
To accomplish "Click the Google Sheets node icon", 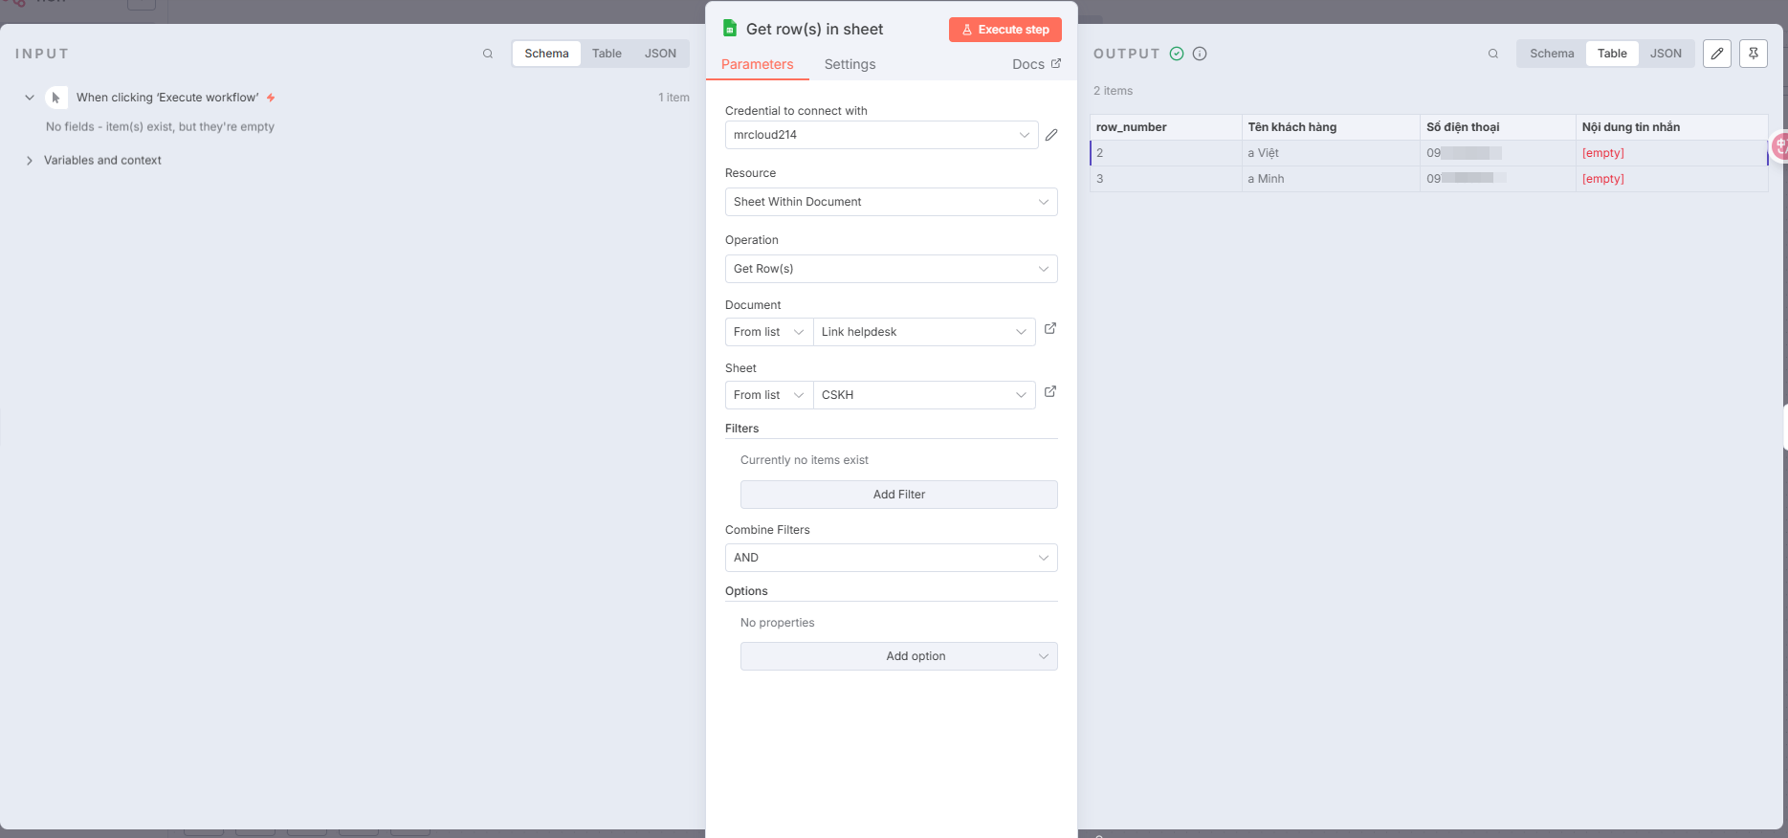I will pos(730,29).
